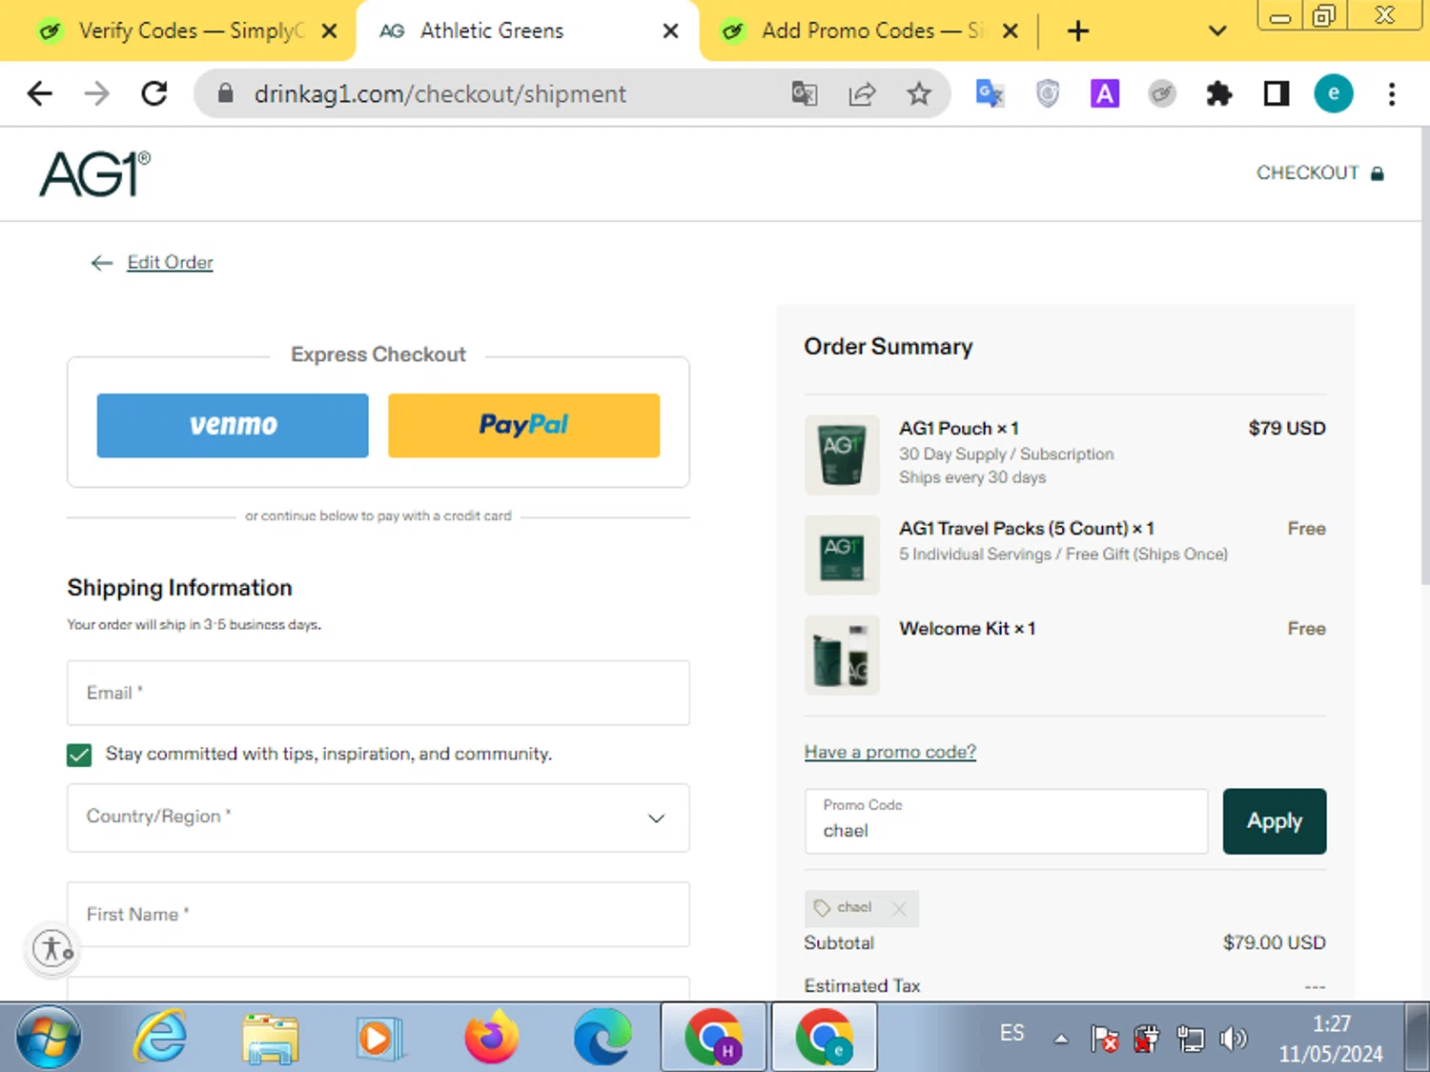Bookmark this page with the star icon
The image size is (1430, 1072).
[919, 93]
